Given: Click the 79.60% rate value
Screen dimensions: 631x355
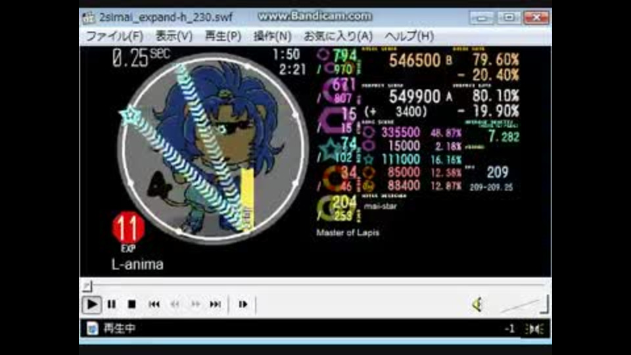Looking at the screenshot, I should (x=496, y=60).
